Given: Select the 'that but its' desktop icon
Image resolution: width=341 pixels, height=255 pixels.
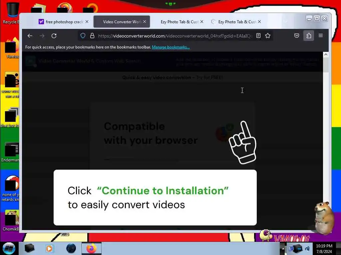Looking at the screenshot, I should tap(10, 117).
